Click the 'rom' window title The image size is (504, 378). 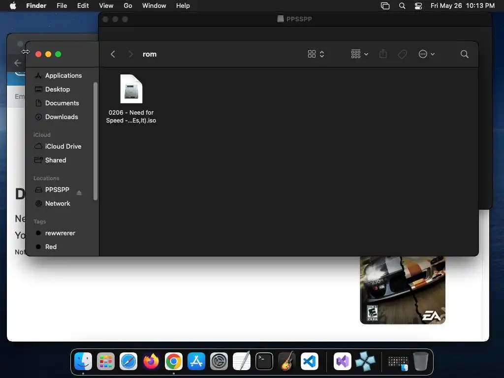(x=150, y=54)
